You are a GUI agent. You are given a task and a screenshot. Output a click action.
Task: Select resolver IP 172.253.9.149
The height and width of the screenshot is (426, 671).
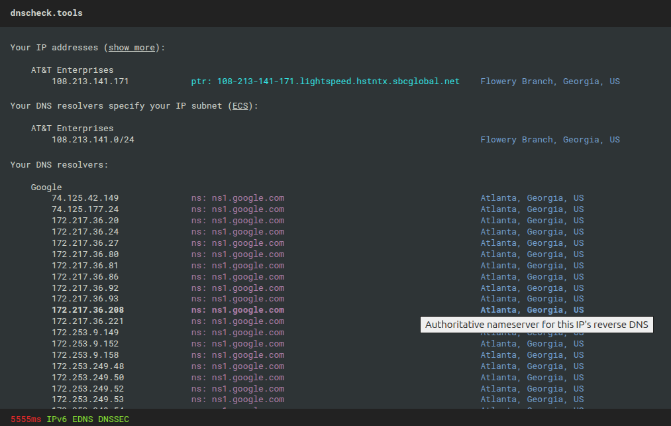(85, 332)
